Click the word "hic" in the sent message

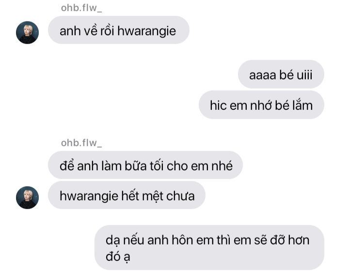[x=218, y=105]
